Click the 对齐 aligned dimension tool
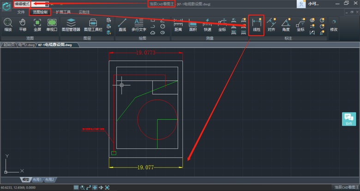 click(271, 24)
